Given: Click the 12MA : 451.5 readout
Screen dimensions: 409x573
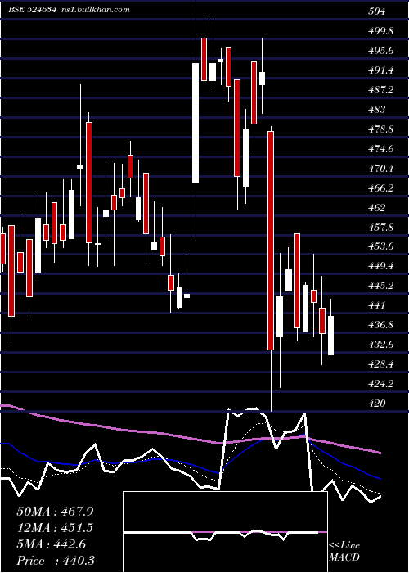Looking at the screenshot, I should pyautogui.click(x=55, y=528).
